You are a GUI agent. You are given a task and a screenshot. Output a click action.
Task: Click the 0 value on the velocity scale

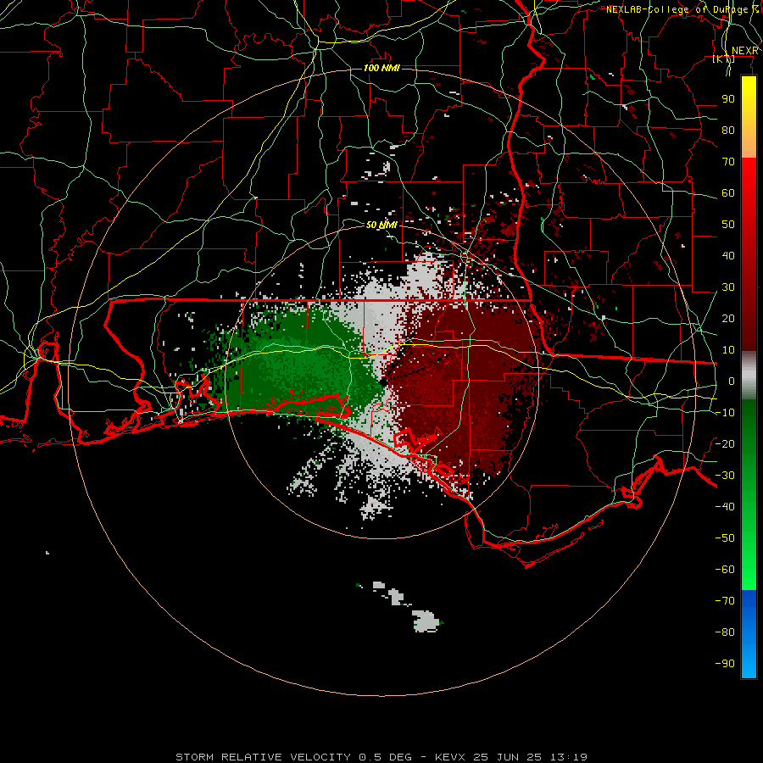[x=732, y=381]
